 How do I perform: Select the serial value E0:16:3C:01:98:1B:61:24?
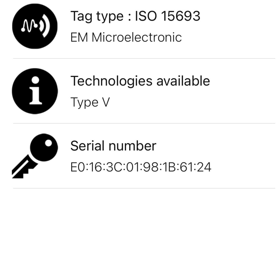click(x=141, y=167)
